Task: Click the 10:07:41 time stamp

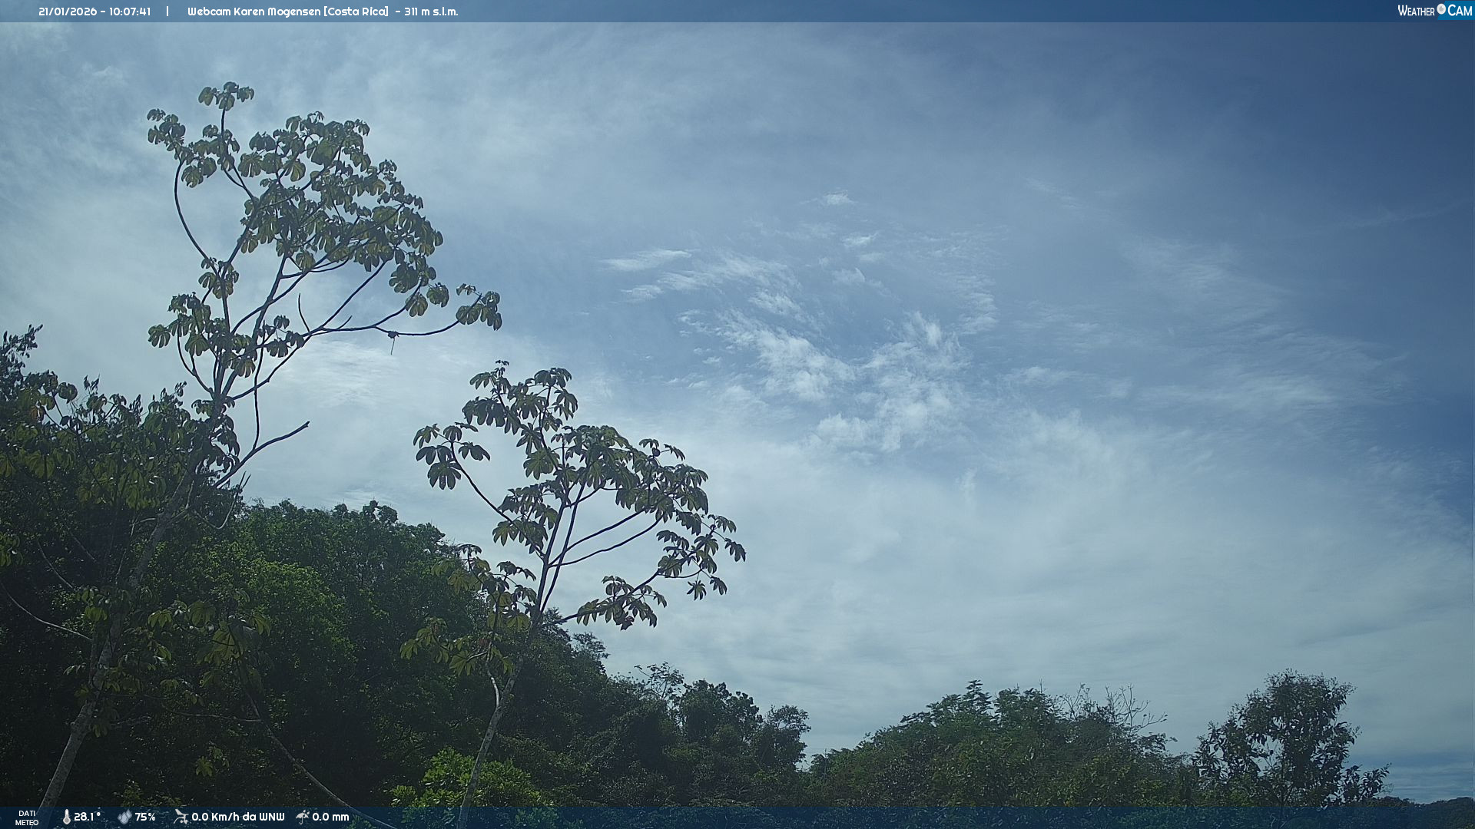Action: pos(130,12)
